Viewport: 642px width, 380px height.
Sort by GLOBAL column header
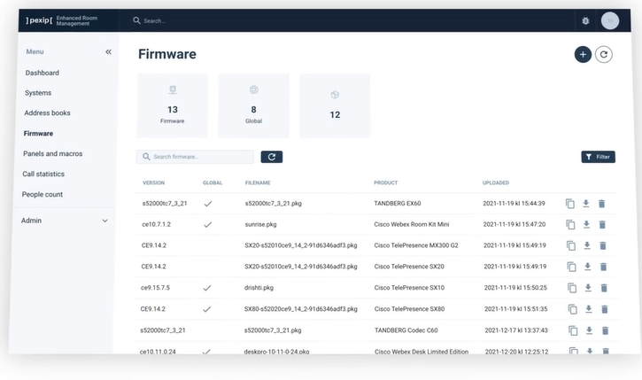click(x=213, y=182)
